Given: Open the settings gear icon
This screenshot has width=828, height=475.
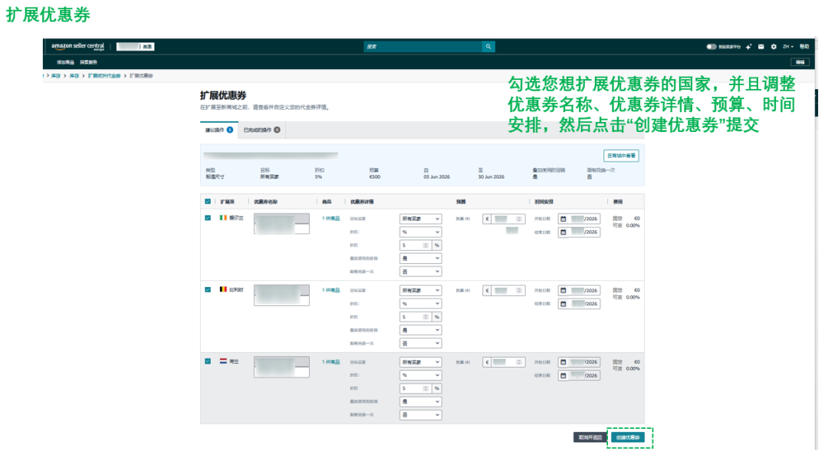Looking at the screenshot, I should pyautogui.click(x=774, y=47).
